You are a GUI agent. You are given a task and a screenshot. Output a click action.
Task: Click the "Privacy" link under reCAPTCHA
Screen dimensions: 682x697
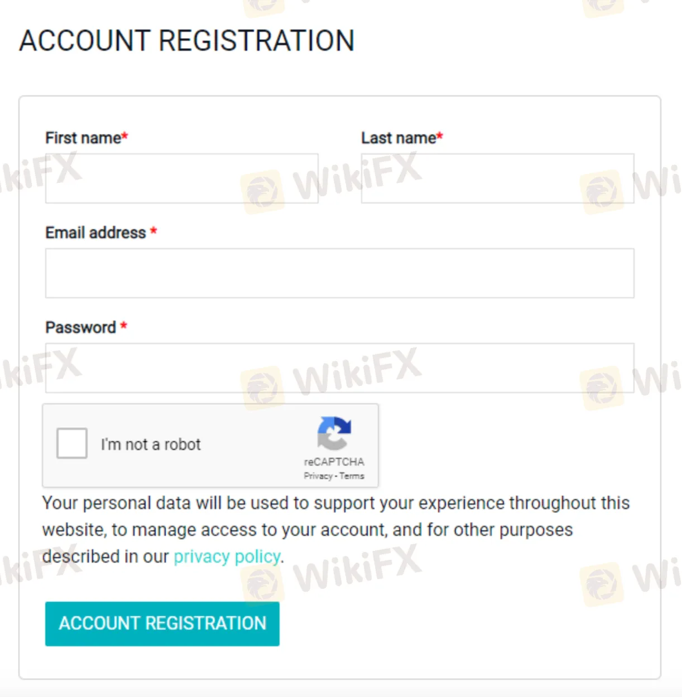(318, 476)
